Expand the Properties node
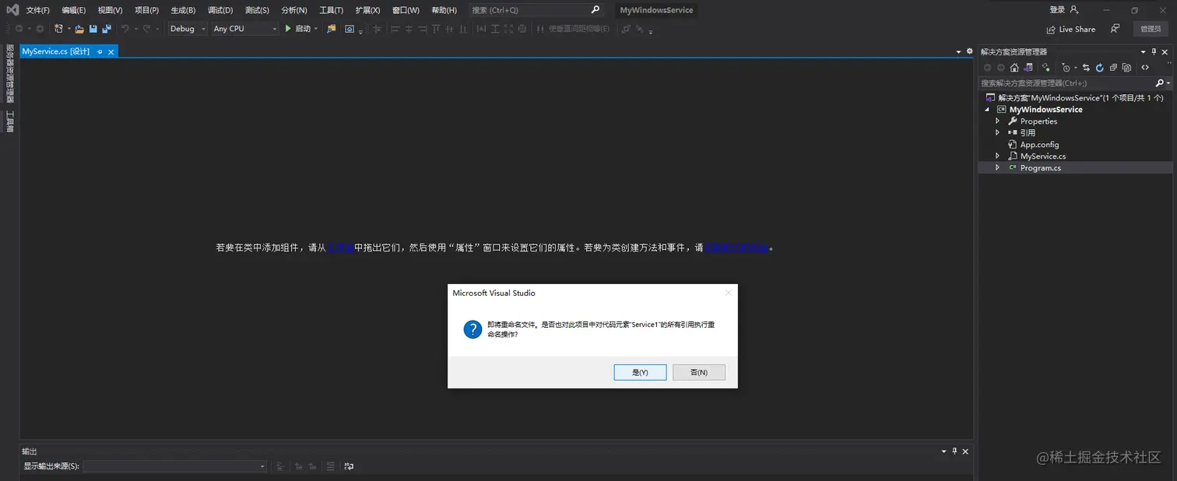This screenshot has height=481, width=1177. [x=998, y=121]
